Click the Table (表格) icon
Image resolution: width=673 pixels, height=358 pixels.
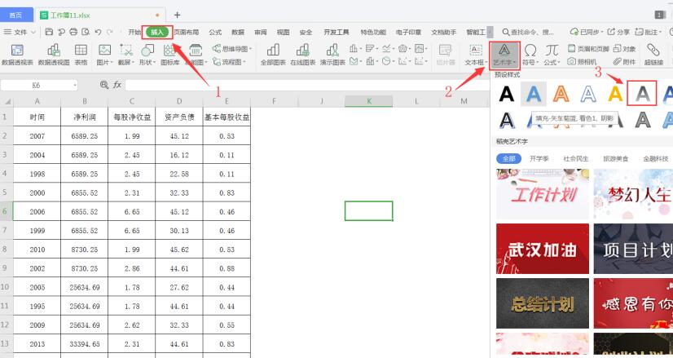tap(81, 55)
